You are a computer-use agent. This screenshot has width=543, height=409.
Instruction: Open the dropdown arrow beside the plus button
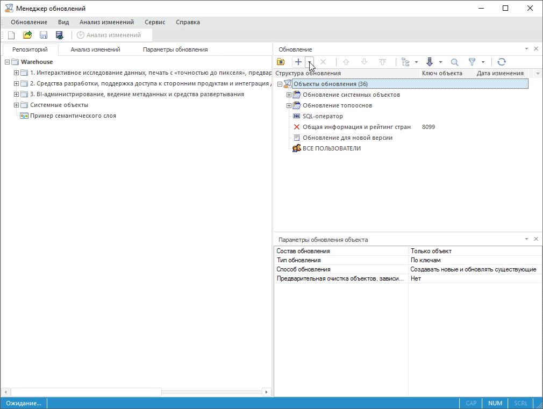pyautogui.click(x=309, y=62)
